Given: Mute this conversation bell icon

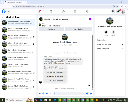Looking at the screenshot, I should pyautogui.click(x=106, y=32).
